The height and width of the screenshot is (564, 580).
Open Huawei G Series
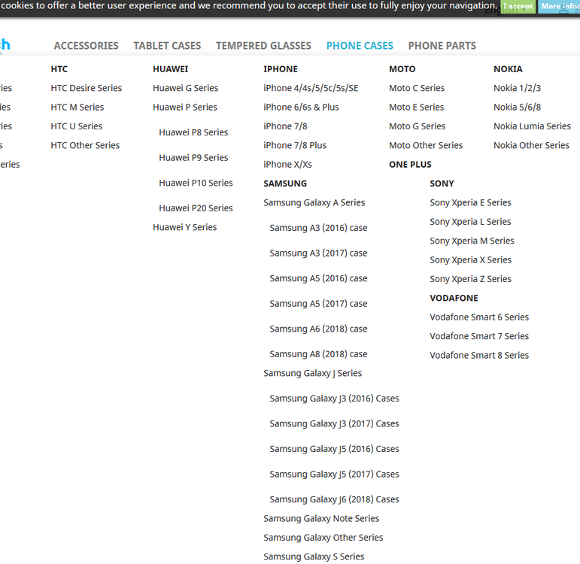tap(186, 88)
